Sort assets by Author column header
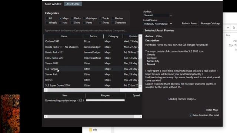The image size is (237, 133). [x=93, y=36]
